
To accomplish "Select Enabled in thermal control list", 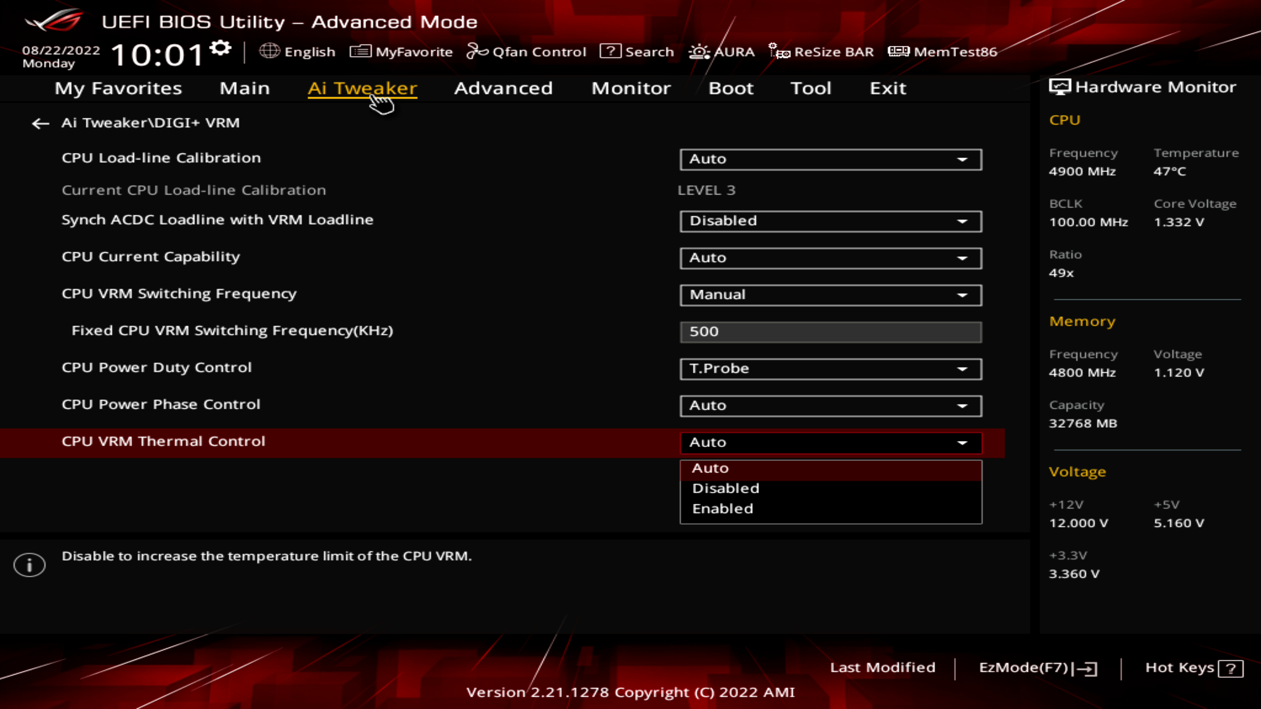I will pos(722,509).
